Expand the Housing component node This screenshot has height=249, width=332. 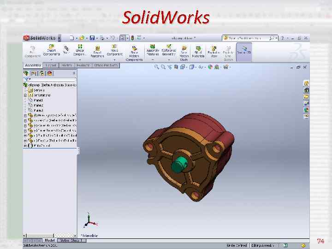click(25, 115)
